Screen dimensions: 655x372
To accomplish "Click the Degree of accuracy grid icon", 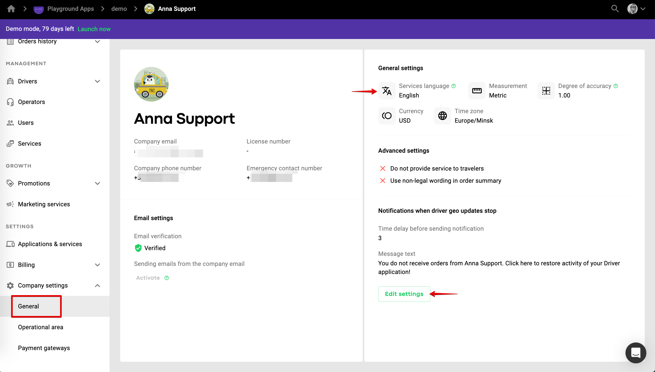I will pyautogui.click(x=546, y=91).
